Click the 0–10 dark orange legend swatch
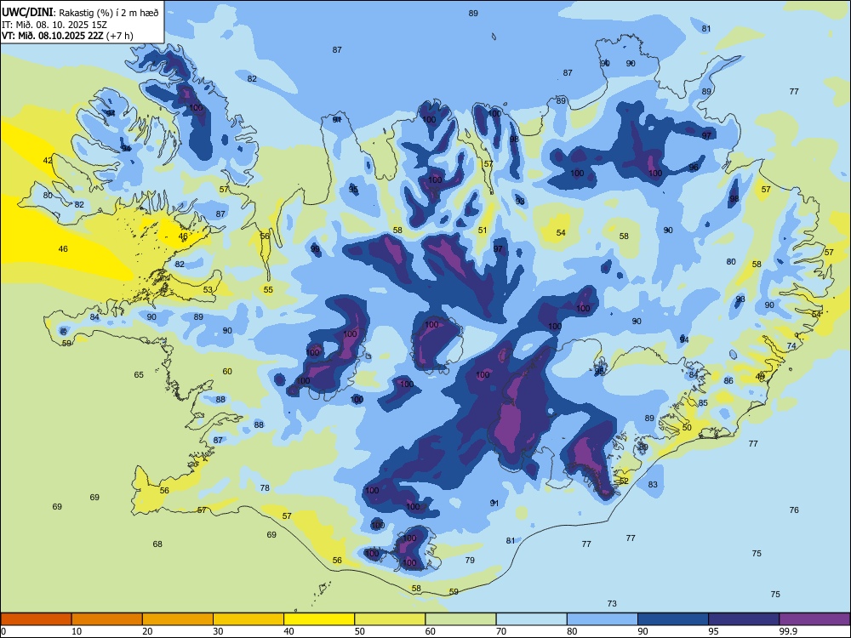This screenshot has width=851, height=638. (x=36, y=619)
